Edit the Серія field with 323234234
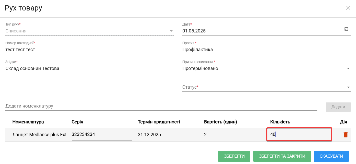This screenshot has width=356, height=164. tap(102, 135)
